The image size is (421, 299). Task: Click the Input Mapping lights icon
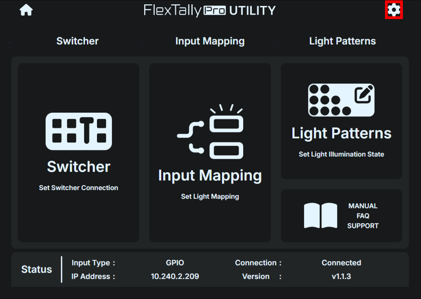coord(210,131)
